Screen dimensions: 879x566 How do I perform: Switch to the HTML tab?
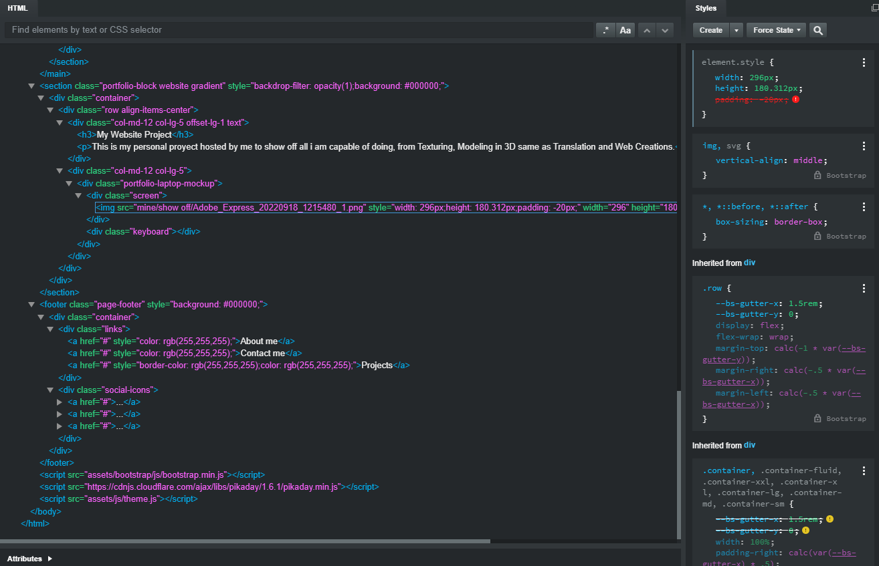point(19,8)
